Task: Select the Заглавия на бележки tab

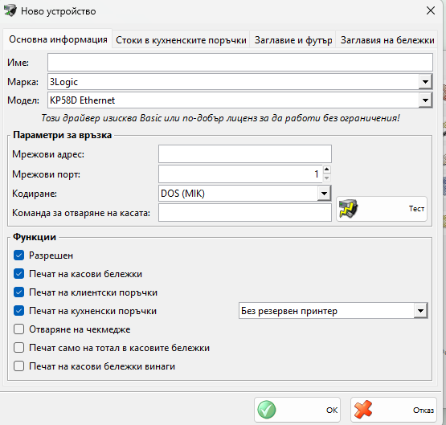Action: (x=387, y=40)
